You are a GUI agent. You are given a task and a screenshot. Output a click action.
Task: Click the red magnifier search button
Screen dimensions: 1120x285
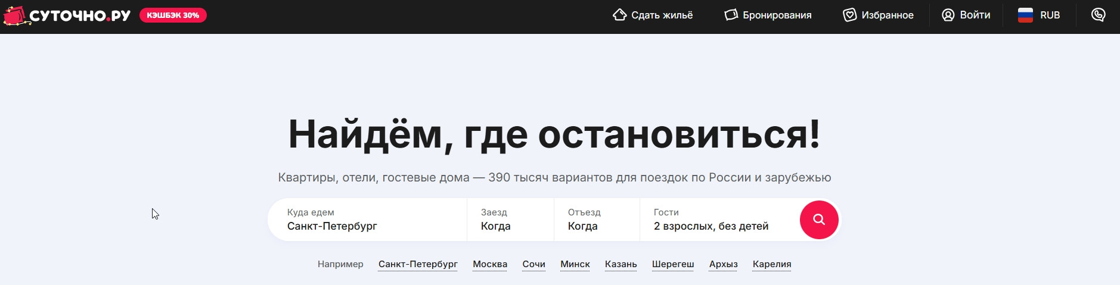click(x=819, y=220)
